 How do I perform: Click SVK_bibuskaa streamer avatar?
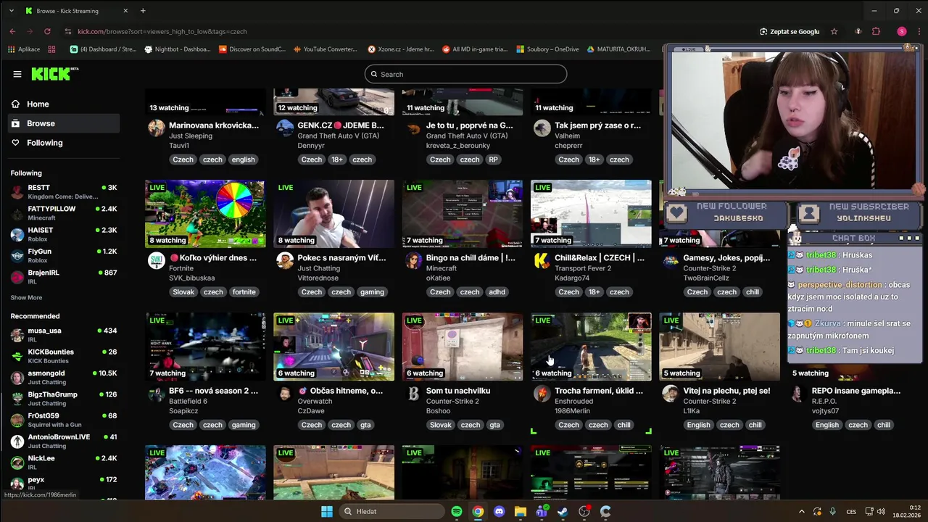156,261
